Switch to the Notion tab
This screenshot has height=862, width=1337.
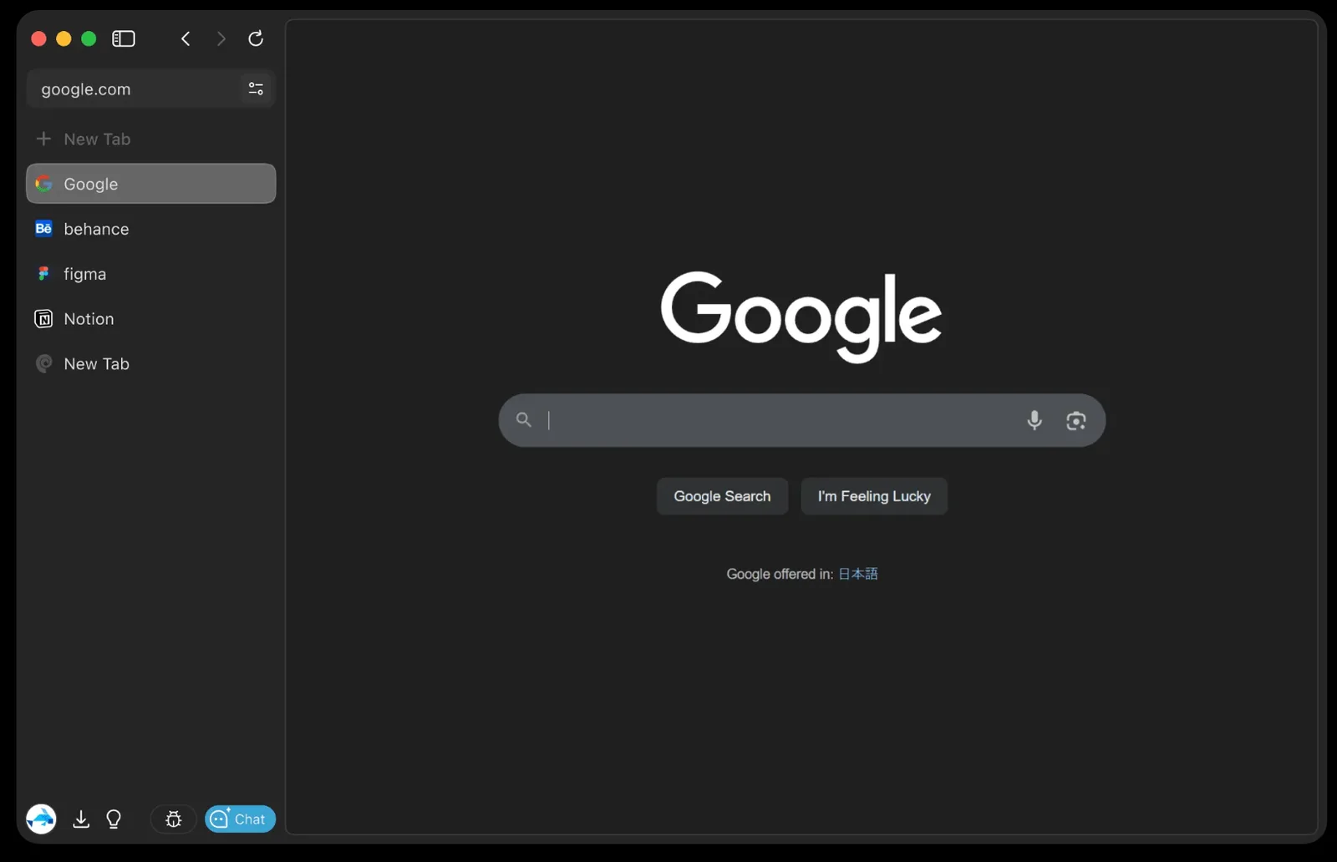pos(150,319)
